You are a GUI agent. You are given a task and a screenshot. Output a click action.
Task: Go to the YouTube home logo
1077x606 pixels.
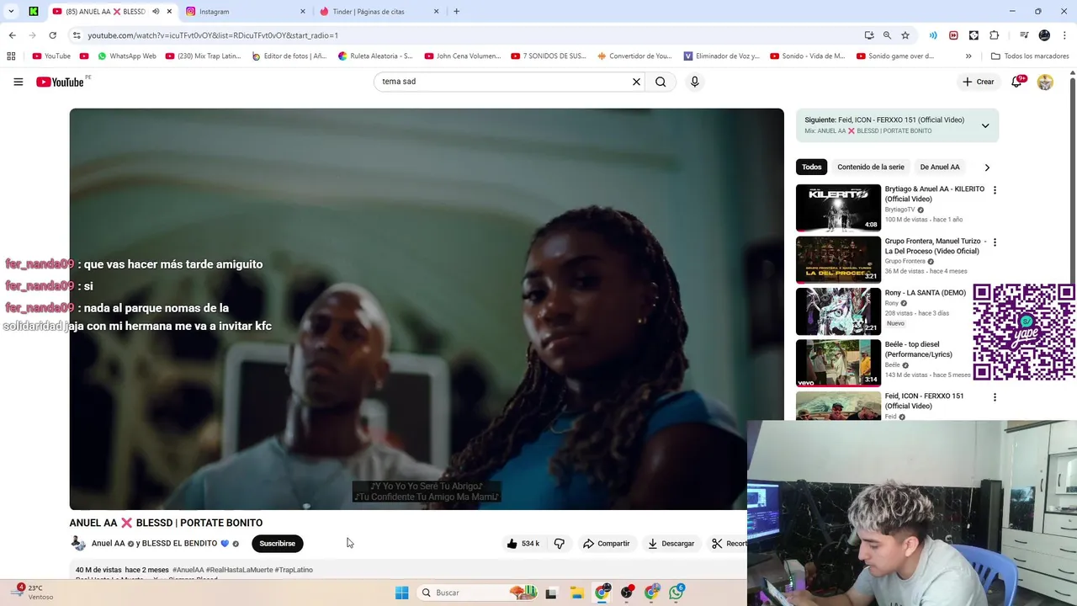61,82
